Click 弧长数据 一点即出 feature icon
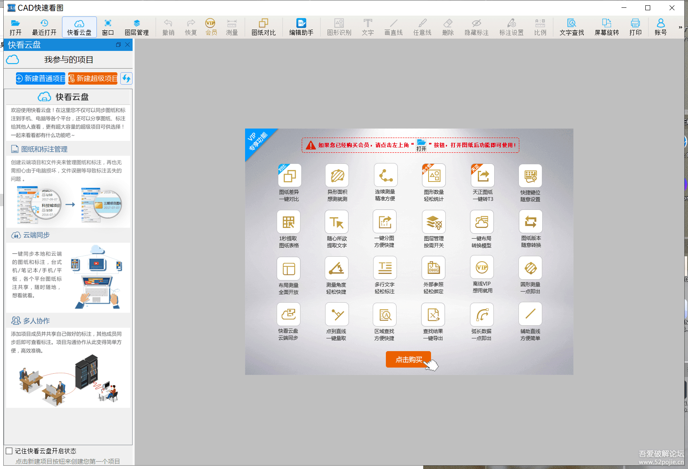The image size is (688, 469). click(482, 315)
